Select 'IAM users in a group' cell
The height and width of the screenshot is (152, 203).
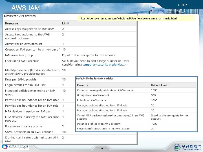pyautogui.click(x=19, y=55)
